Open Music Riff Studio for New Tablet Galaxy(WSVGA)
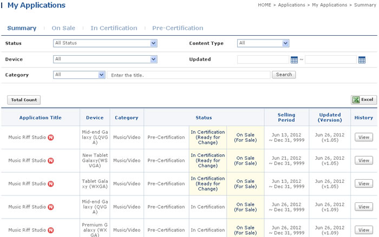This screenshot has width=379, height=237. pos(27,160)
